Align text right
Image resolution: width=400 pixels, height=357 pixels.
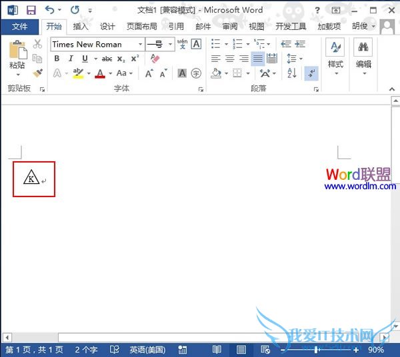pos(244,59)
